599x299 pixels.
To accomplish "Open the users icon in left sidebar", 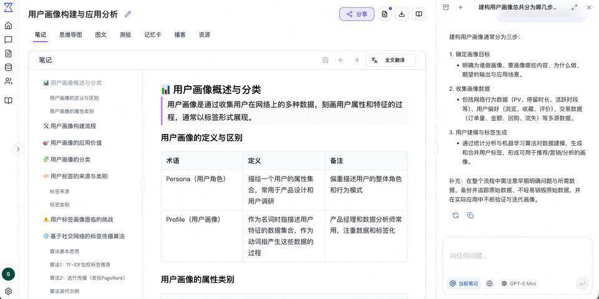I will (x=8, y=81).
